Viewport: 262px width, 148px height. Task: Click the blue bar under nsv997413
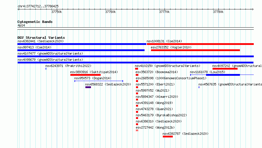point(81,50)
